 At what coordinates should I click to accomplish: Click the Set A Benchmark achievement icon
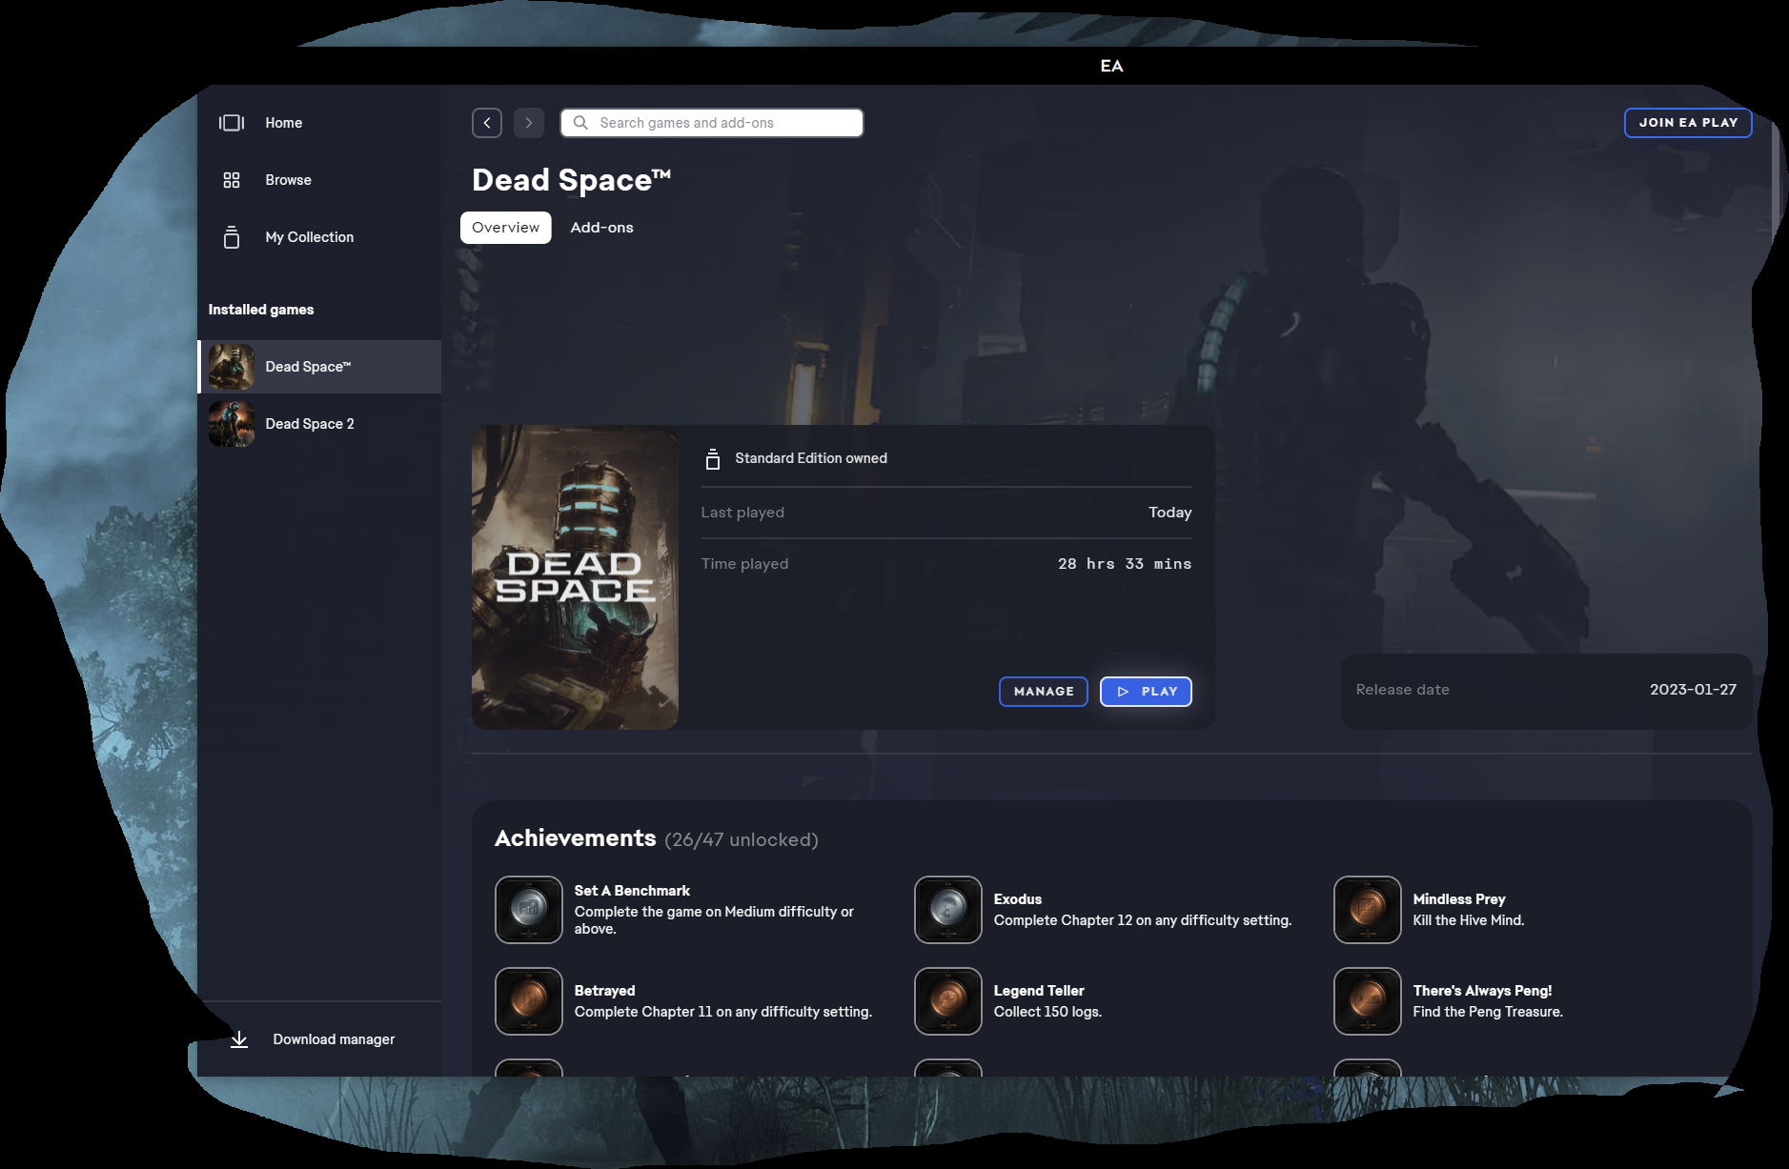coord(529,910)
